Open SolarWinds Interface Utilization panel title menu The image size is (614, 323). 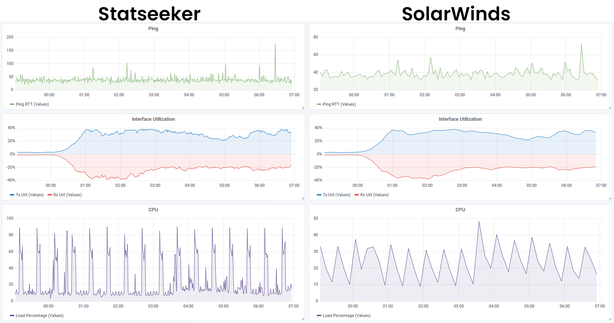tap(460, 119)
